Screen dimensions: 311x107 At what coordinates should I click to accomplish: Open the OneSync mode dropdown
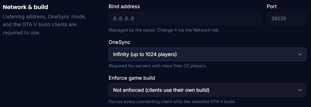(x=207, y=54)
